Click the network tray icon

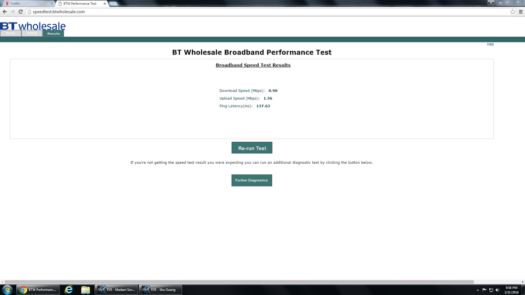(491, 290)
